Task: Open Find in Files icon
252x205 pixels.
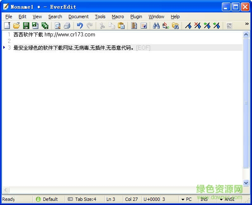Action: pyautogui.click(x=175, y=26)
